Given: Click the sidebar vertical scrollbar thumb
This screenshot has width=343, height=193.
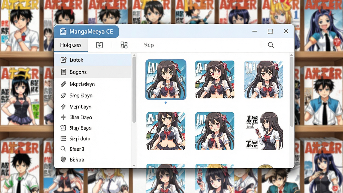Looking at the screenshot, I should pos(134,90).
